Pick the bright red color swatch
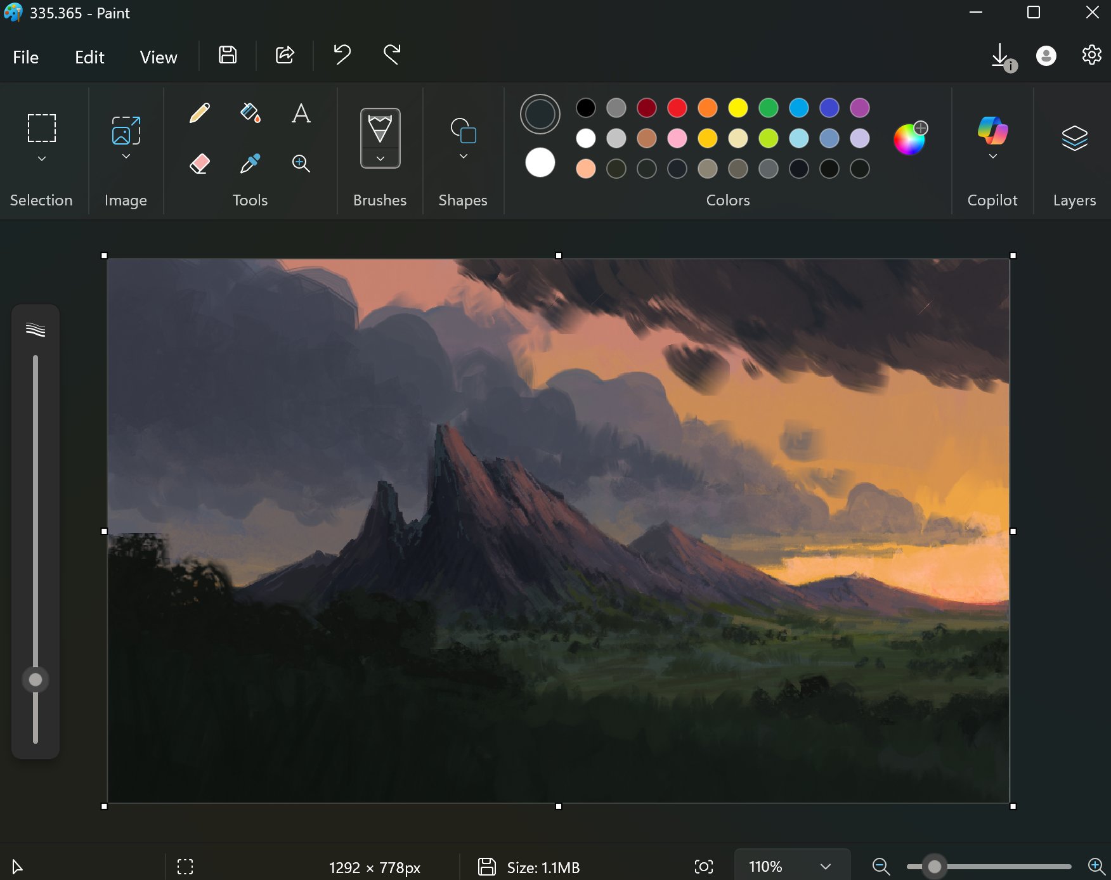The image size is (1111, 880). coord(677,108)
